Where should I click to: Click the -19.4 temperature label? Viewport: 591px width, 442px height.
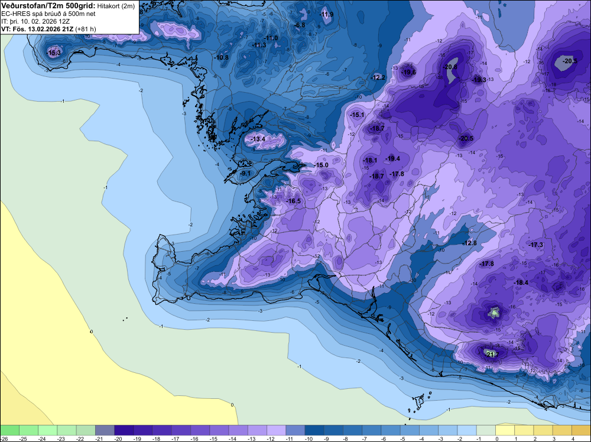[393, 158]
